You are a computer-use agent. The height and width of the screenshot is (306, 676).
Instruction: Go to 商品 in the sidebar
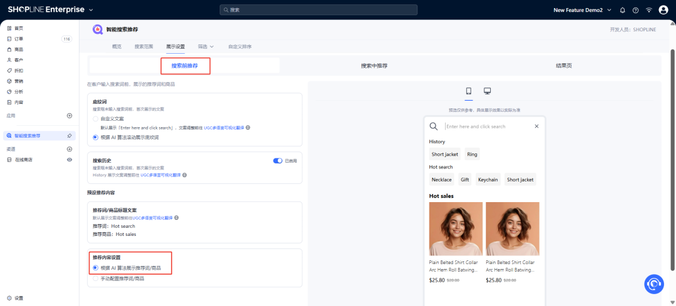(19, 49)
